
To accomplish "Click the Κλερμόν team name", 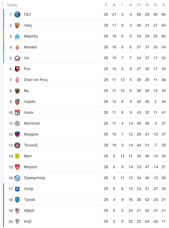I will [31, 134].
